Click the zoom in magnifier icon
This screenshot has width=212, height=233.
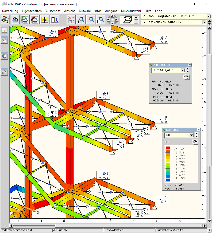coord(81,19)
